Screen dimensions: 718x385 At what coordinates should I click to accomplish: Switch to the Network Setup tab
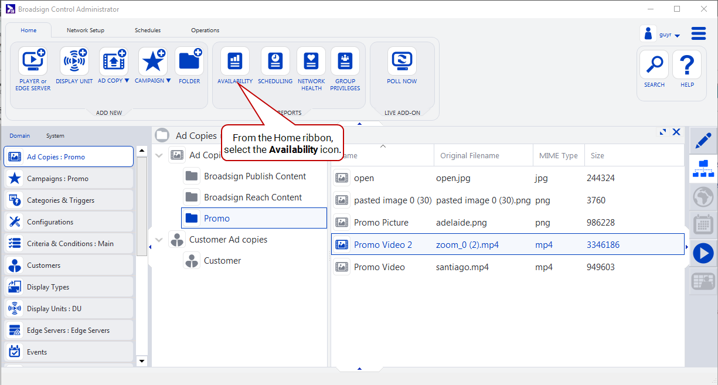(x=86, y=30)
